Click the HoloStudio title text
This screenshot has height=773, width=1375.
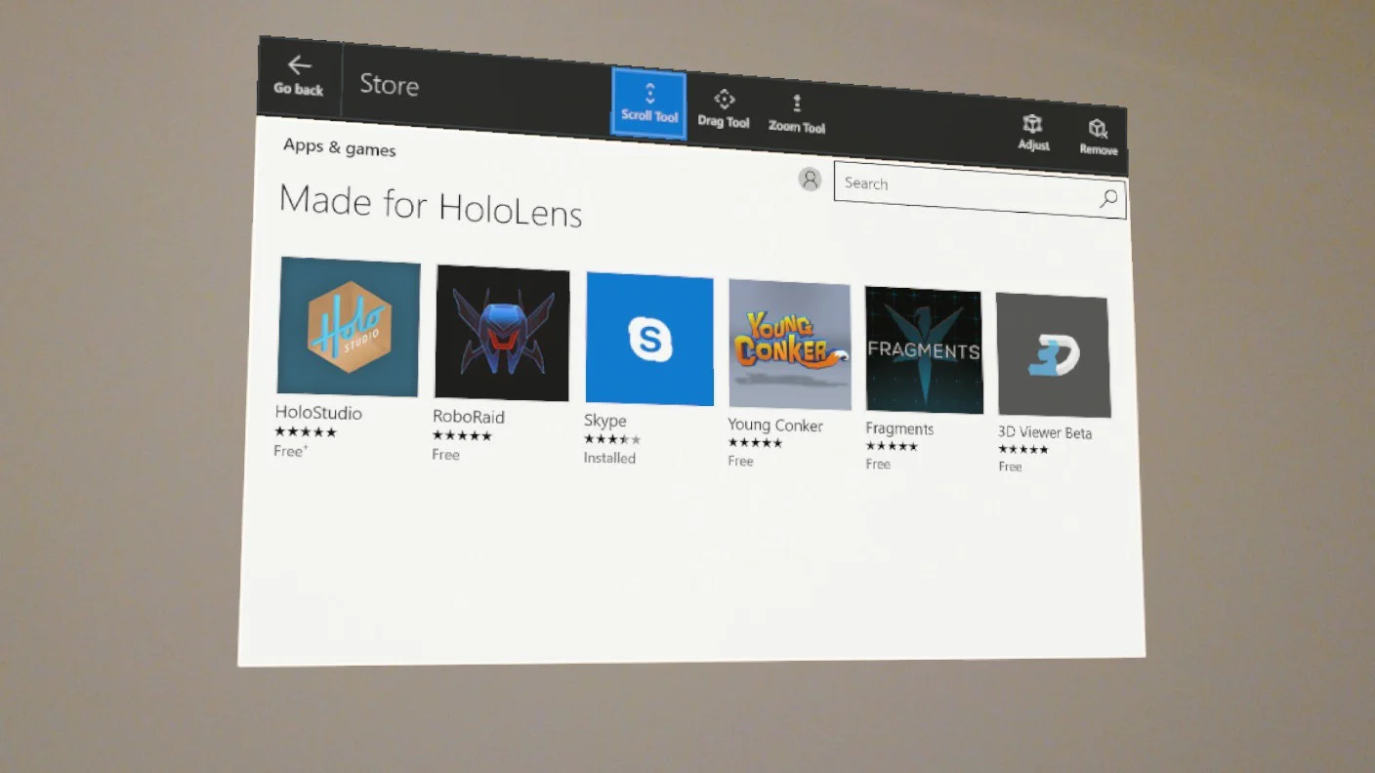(x=318, y=413)
